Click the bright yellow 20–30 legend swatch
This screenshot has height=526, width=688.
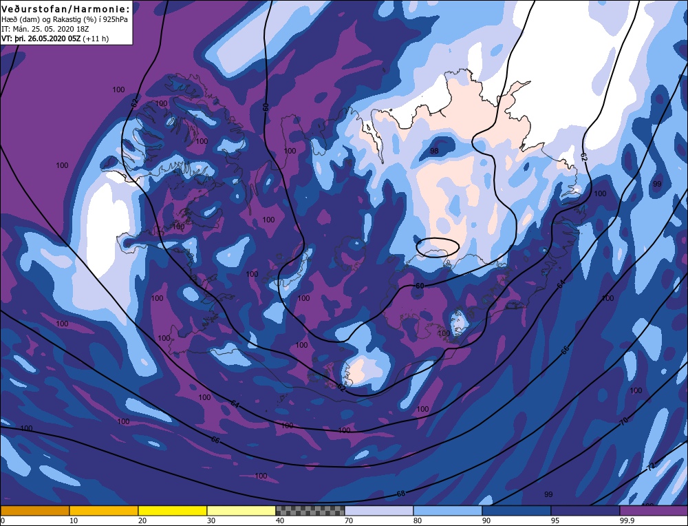point(173,510)
